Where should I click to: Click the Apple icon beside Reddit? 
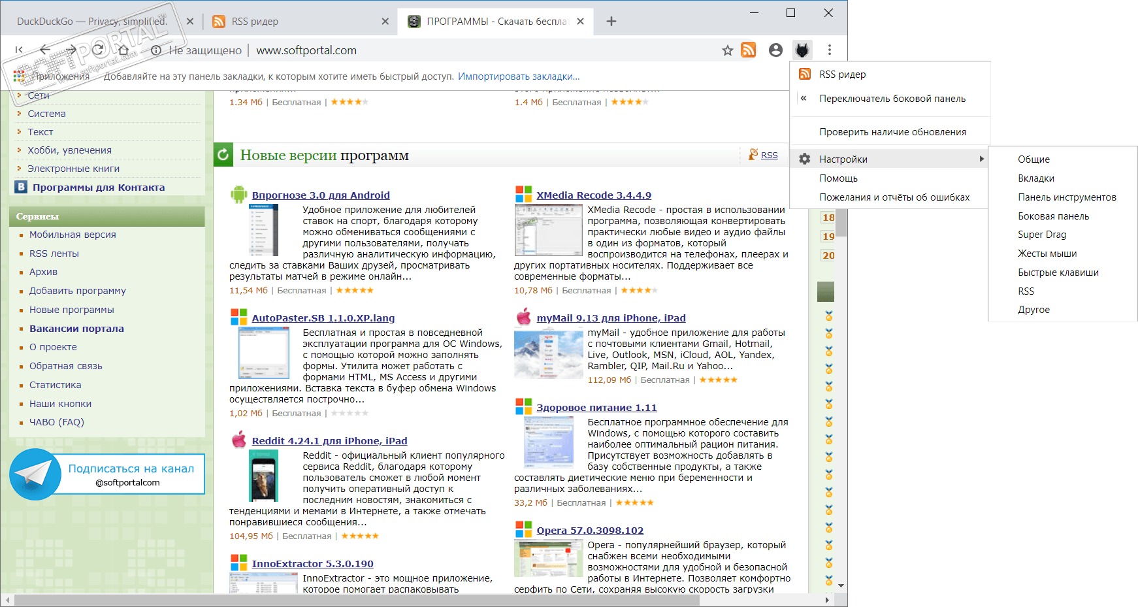[x=239, y=440]
